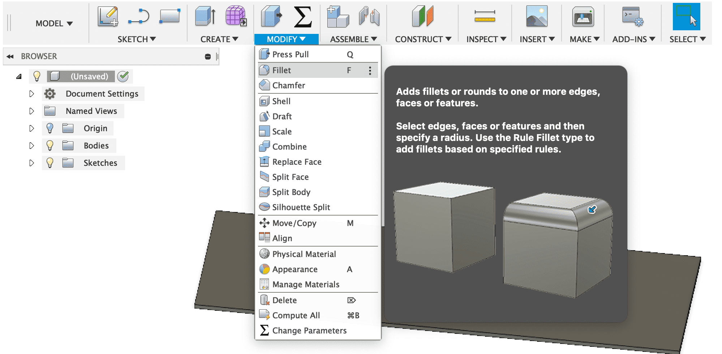Click the Joint tool icon
722x354 pixels.
click(369, 17)
